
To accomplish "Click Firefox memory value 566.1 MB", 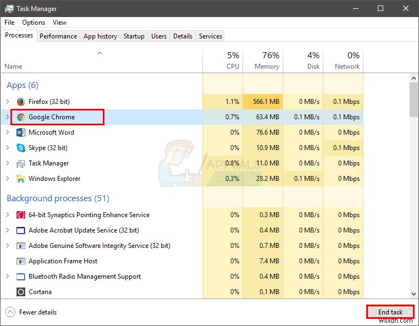I will click(266, 102).
